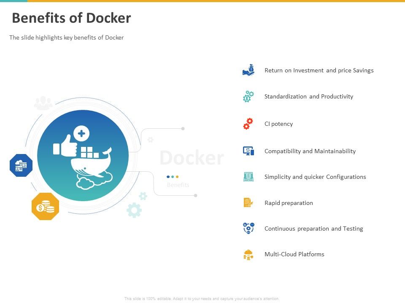Select the Multi-Cloud Platforms cloud icon
The height and width of the screenshot is (303, 405).
pyautogui.click(x=248, y=254)
